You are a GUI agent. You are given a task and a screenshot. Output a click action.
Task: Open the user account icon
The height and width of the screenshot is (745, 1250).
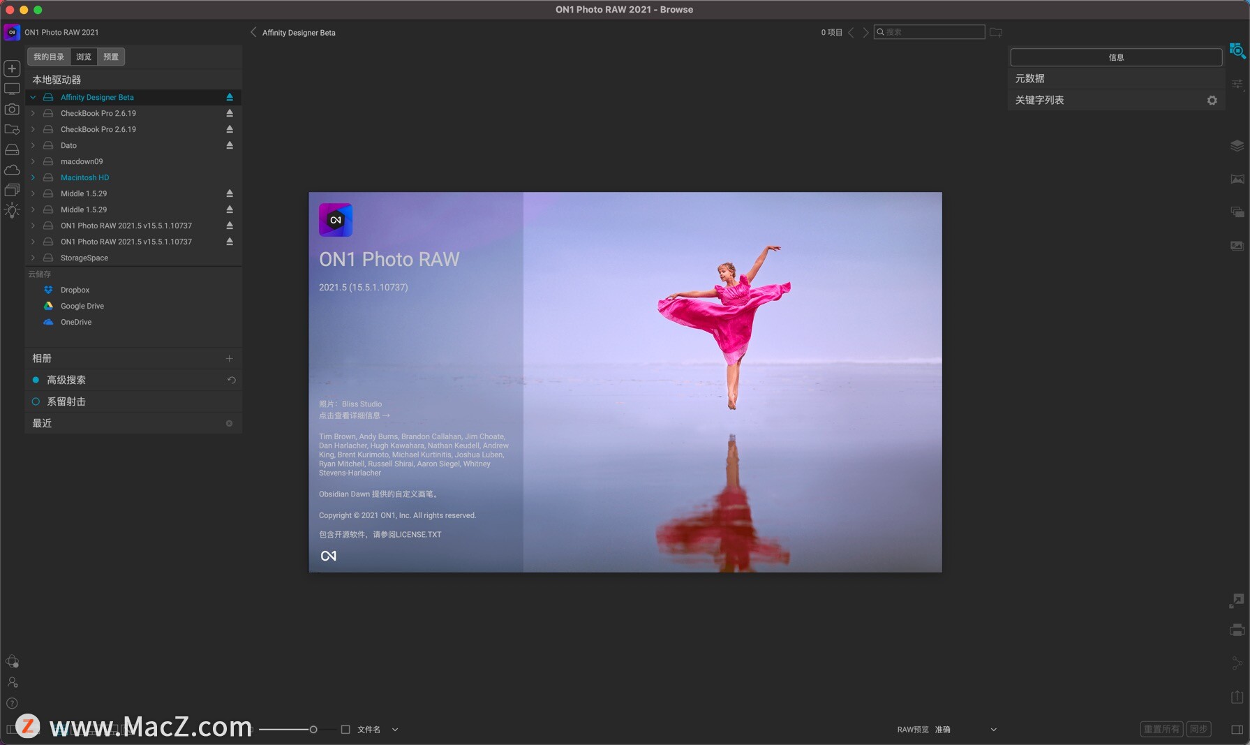point(12,682)
